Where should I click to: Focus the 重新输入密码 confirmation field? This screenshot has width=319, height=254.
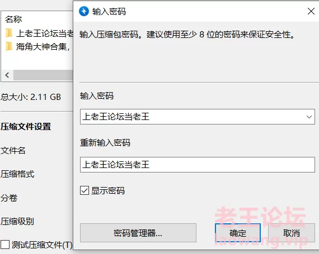tap(198, 165)
